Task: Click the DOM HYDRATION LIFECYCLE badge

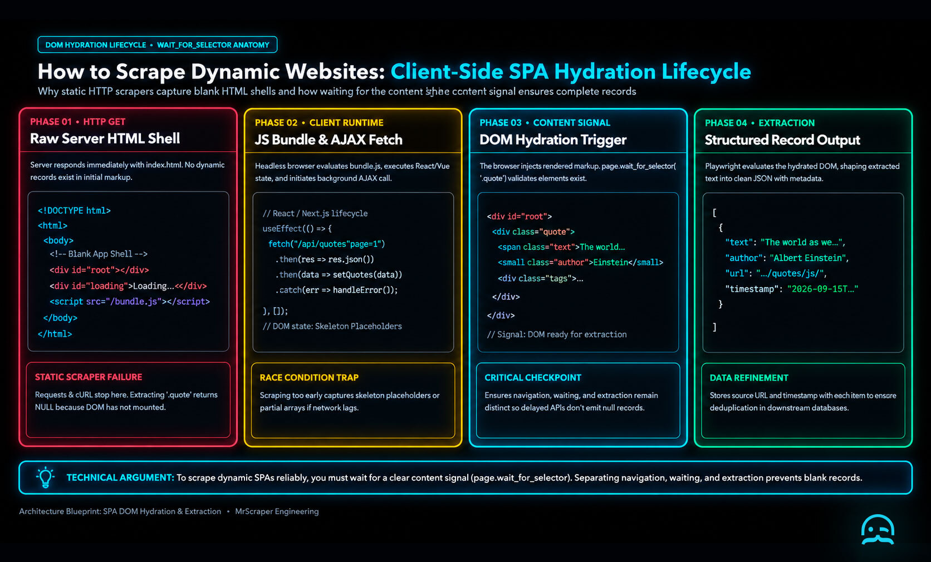Action: coord(158,45)
